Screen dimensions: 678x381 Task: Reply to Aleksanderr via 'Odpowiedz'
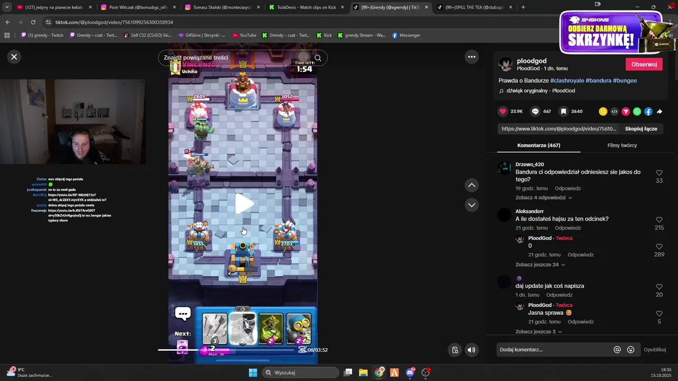[x=568, y=228]
